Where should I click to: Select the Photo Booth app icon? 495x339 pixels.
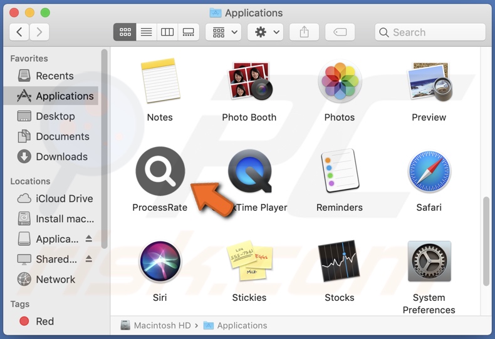pos(249,81)
